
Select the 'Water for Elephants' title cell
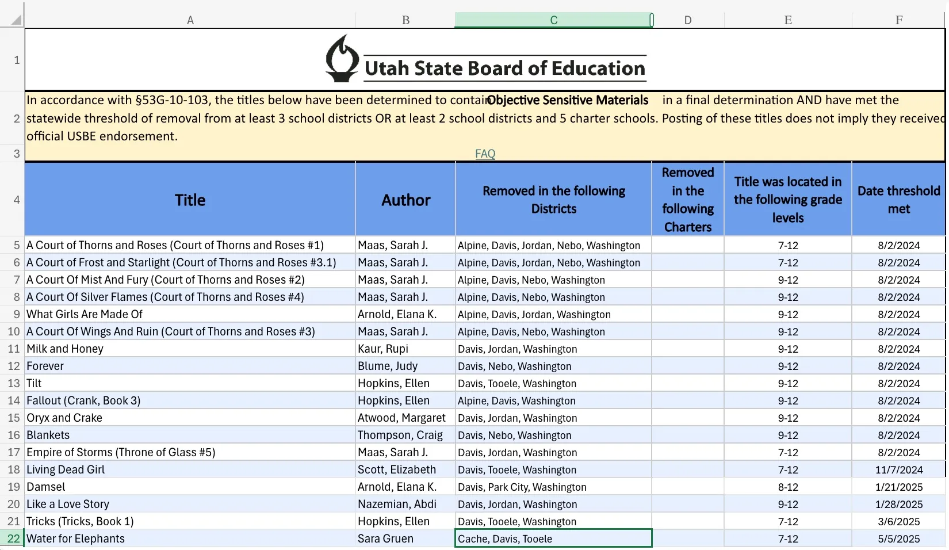tap(190, 538)
